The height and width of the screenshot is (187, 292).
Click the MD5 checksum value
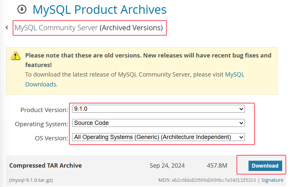pos(214,180)
